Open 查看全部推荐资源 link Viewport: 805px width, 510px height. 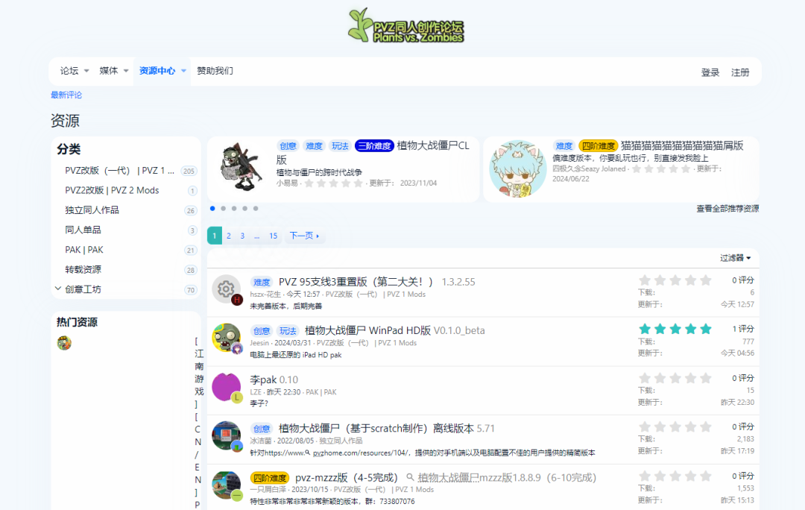coord(727,209)
